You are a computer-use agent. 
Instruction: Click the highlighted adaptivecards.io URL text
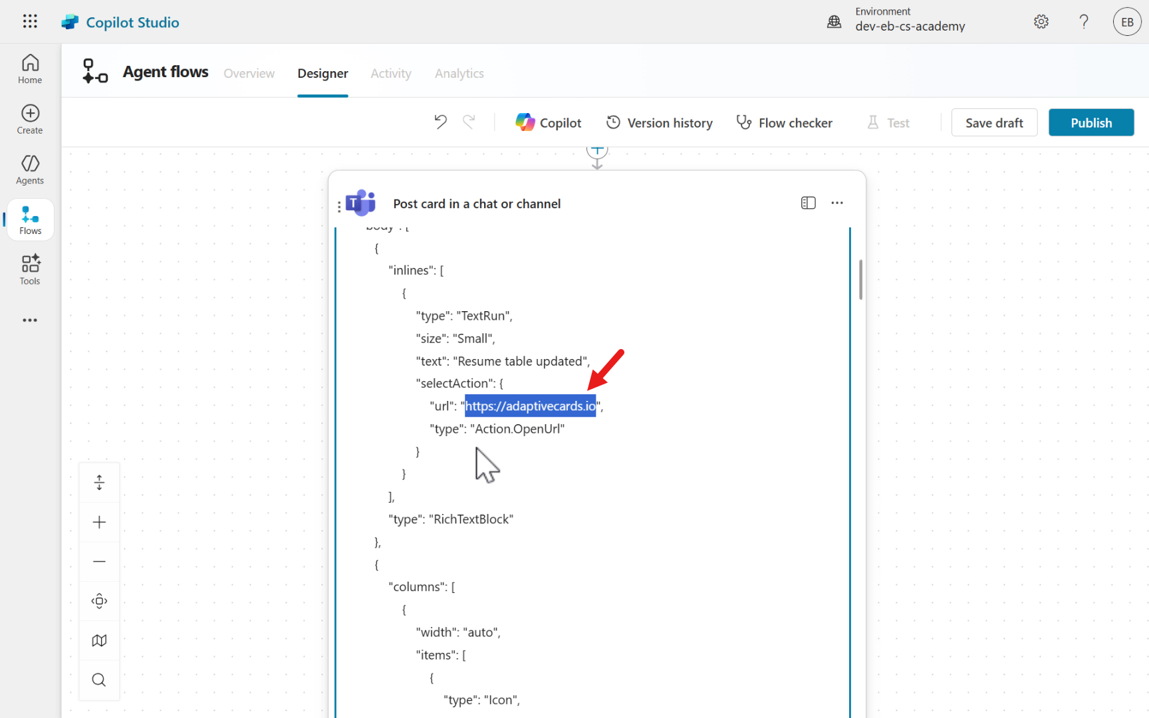(x=530, y=406)
